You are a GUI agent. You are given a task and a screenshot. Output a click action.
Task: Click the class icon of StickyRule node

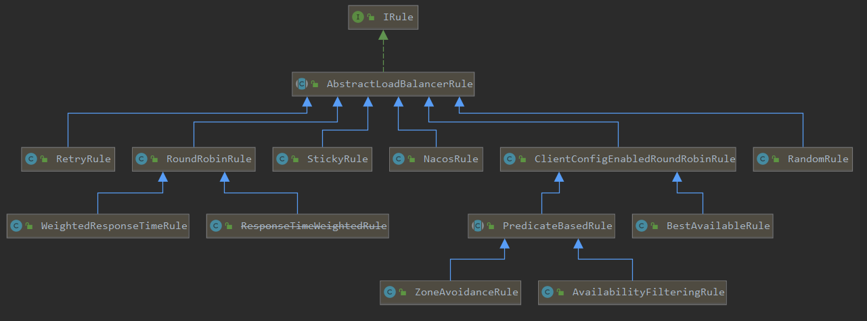pyautogui.click(x=282, y=159)
